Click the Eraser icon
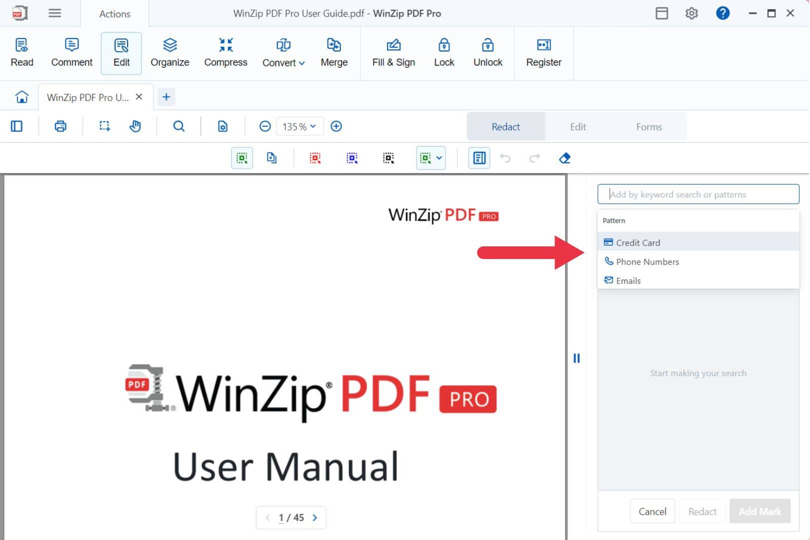810x540 pixels. click(x=564, y=158)
